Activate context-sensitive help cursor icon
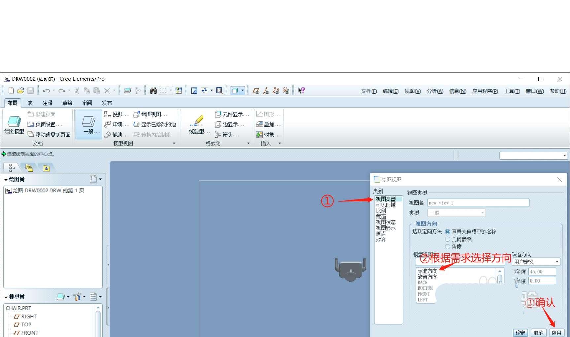The height and width of the screenshot is (337, 570). coord(301,90)
